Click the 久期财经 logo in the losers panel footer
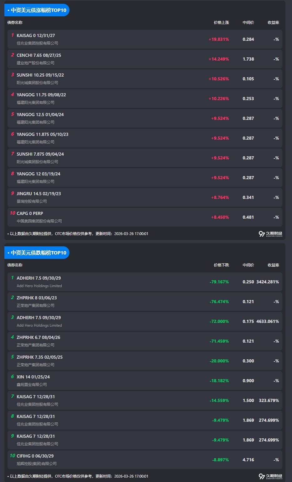Image resolution: width=292 pixels, height=482 pixels. pyautogui.click(x=270, y=476)
